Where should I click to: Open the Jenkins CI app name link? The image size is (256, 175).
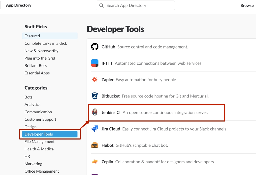[x=111, y=113]
